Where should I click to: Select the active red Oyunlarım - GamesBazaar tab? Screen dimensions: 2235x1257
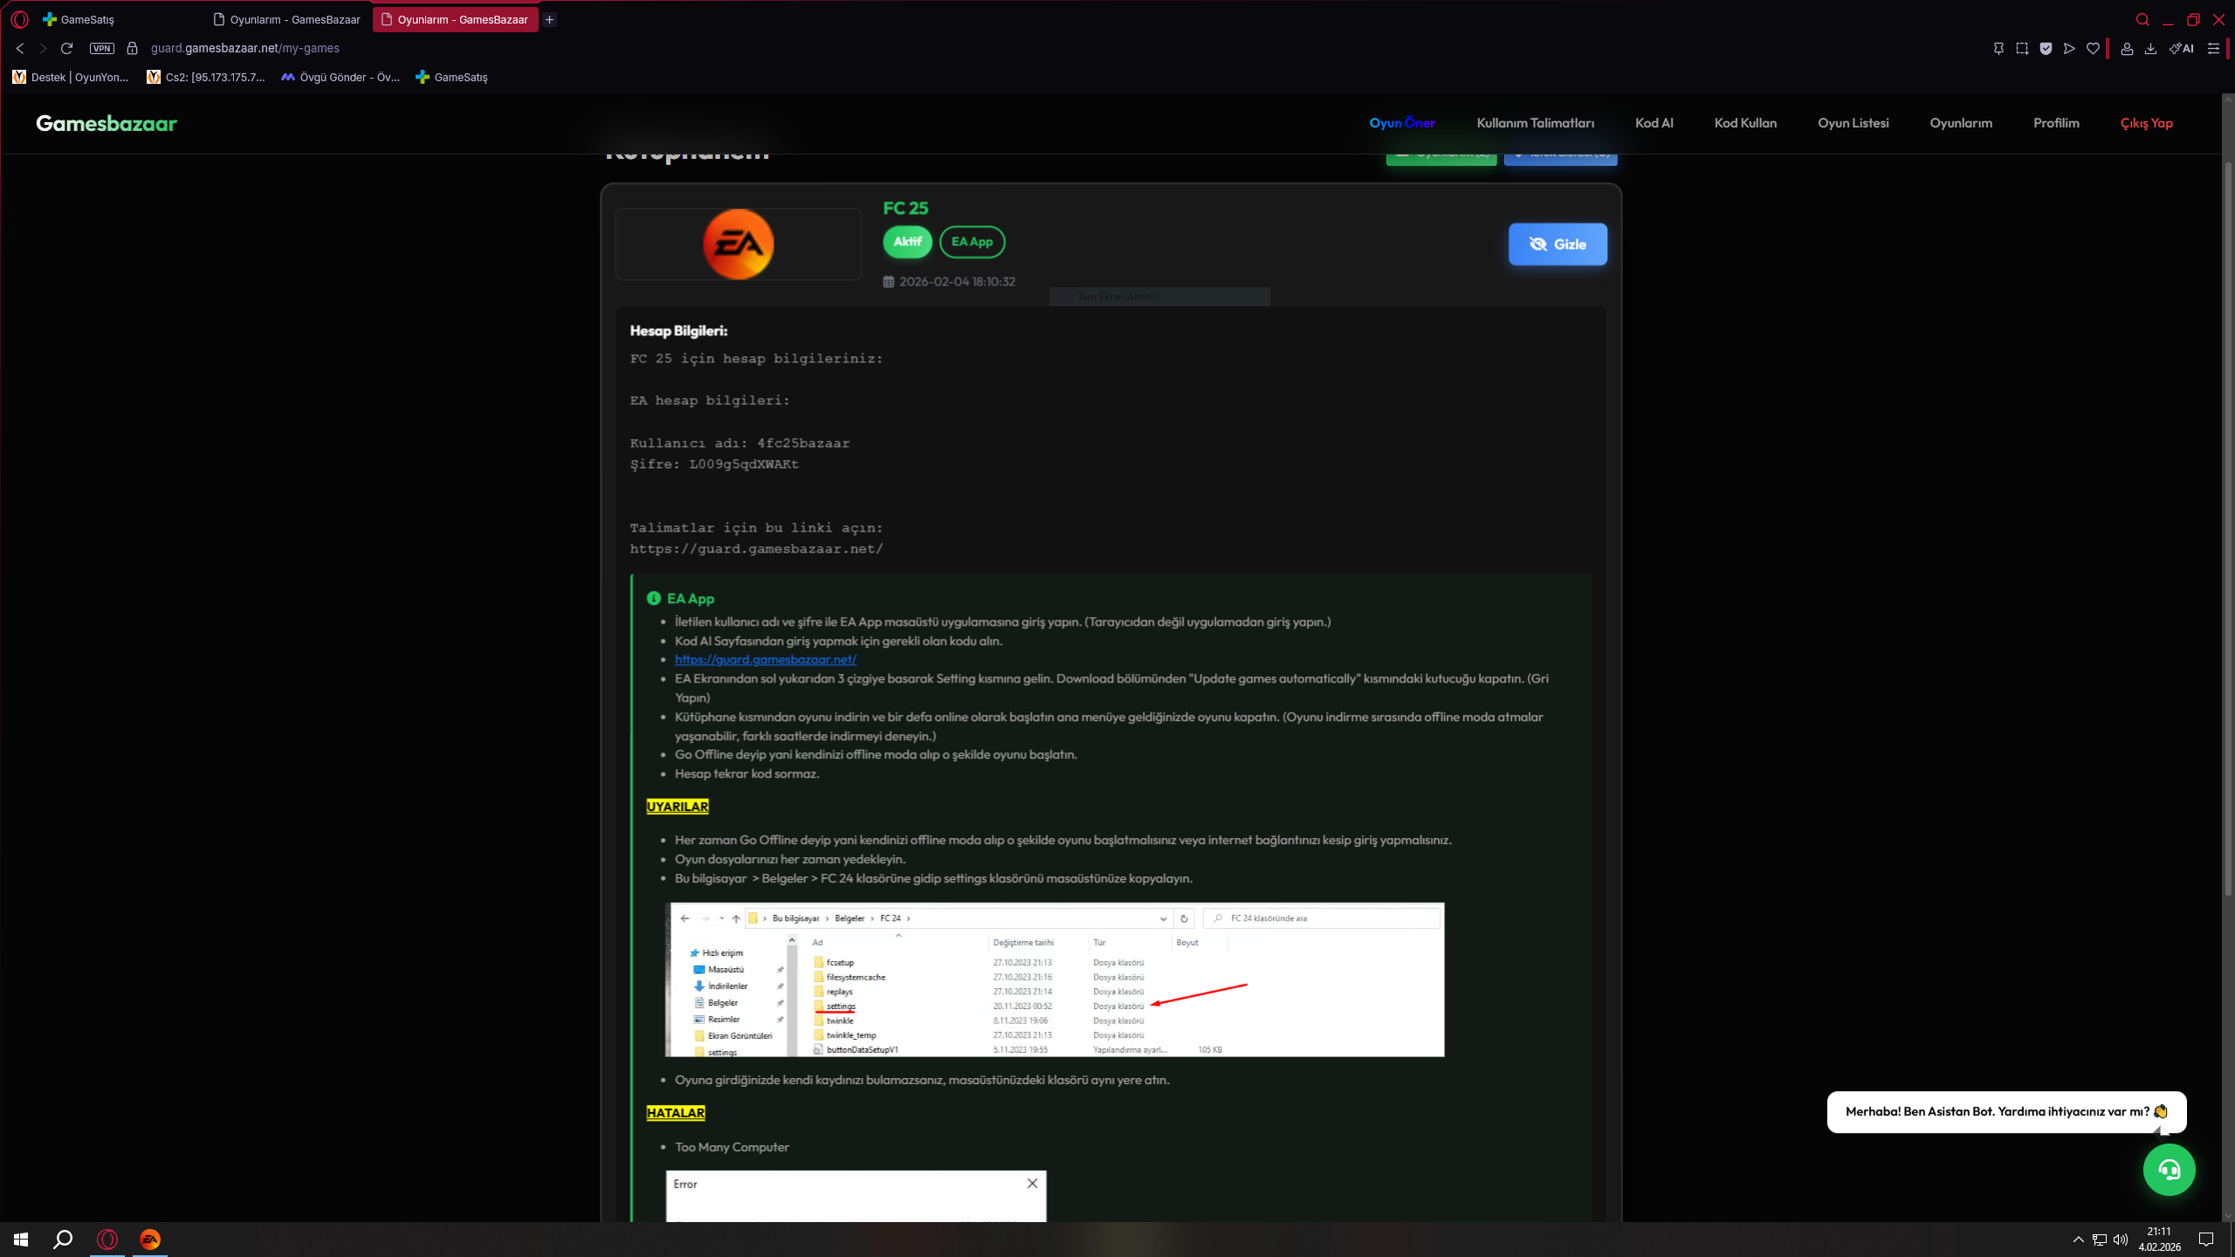click(455, 19)
